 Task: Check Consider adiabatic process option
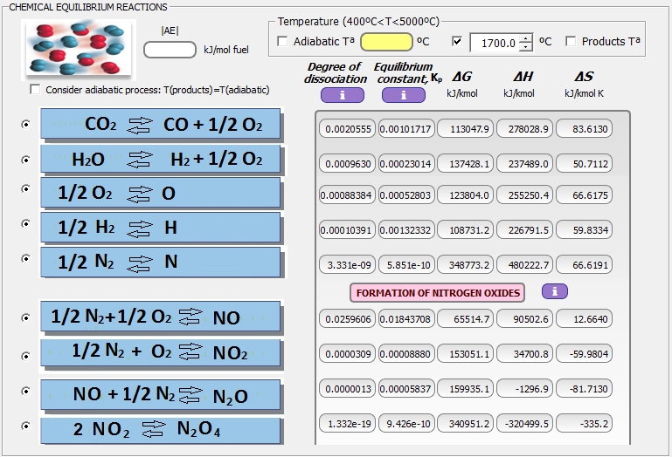tap(35, 90)
